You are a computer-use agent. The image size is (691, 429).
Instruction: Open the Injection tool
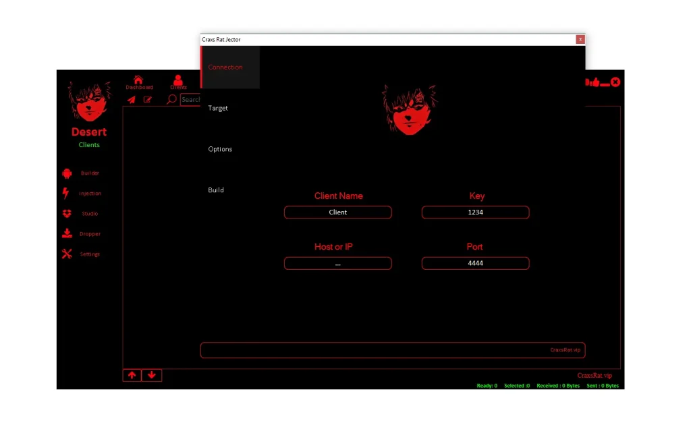pyautogui.click(x=90, y=193)
